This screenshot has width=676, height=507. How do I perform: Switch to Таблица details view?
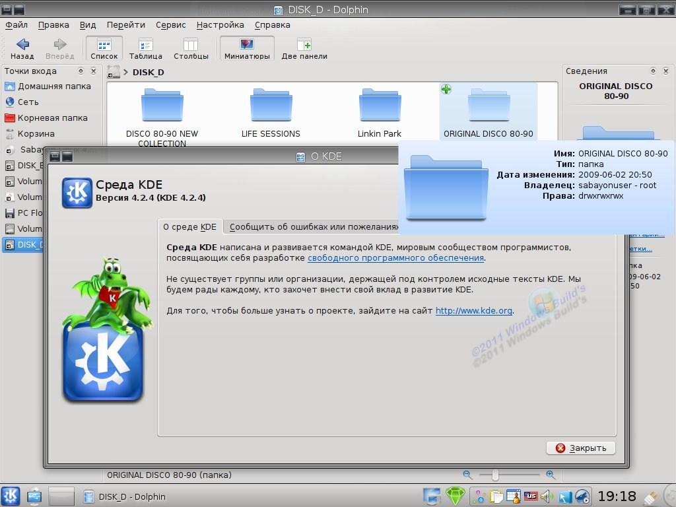coord(146,48)
